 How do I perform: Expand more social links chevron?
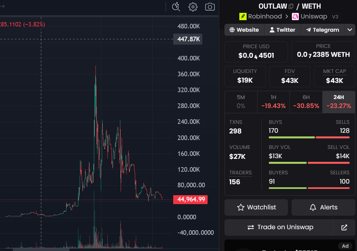pos(350,30)
